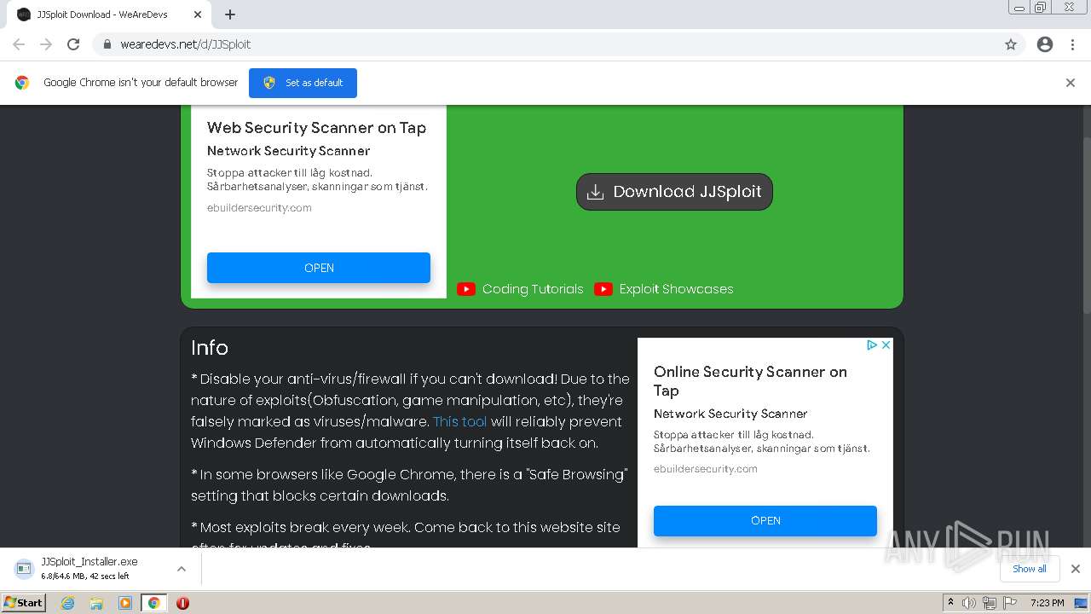This screenshot has width=1091, height=614.
Task: Reload the page with the refresh icon
Action: [x=73, y=44]
